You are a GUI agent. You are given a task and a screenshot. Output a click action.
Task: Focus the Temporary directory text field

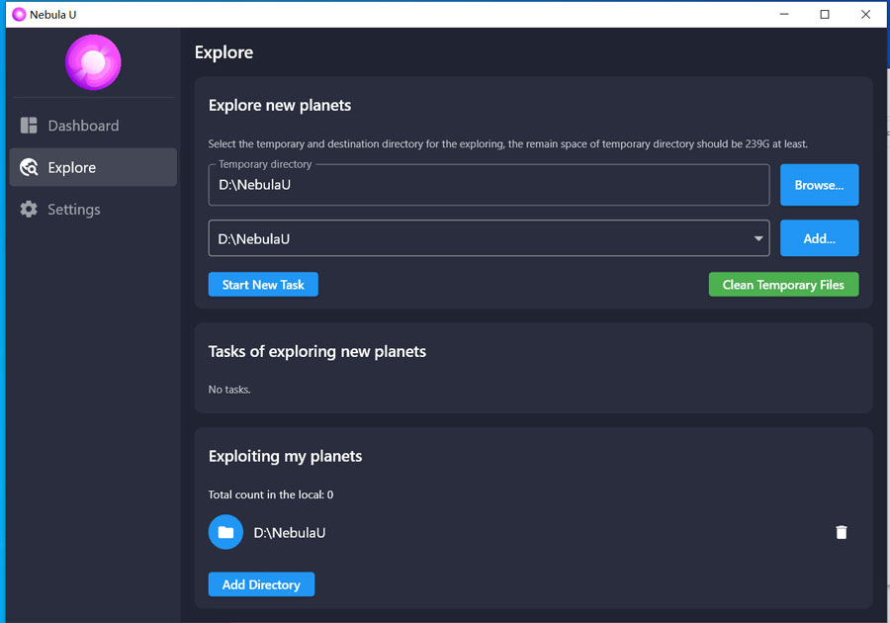489,185
